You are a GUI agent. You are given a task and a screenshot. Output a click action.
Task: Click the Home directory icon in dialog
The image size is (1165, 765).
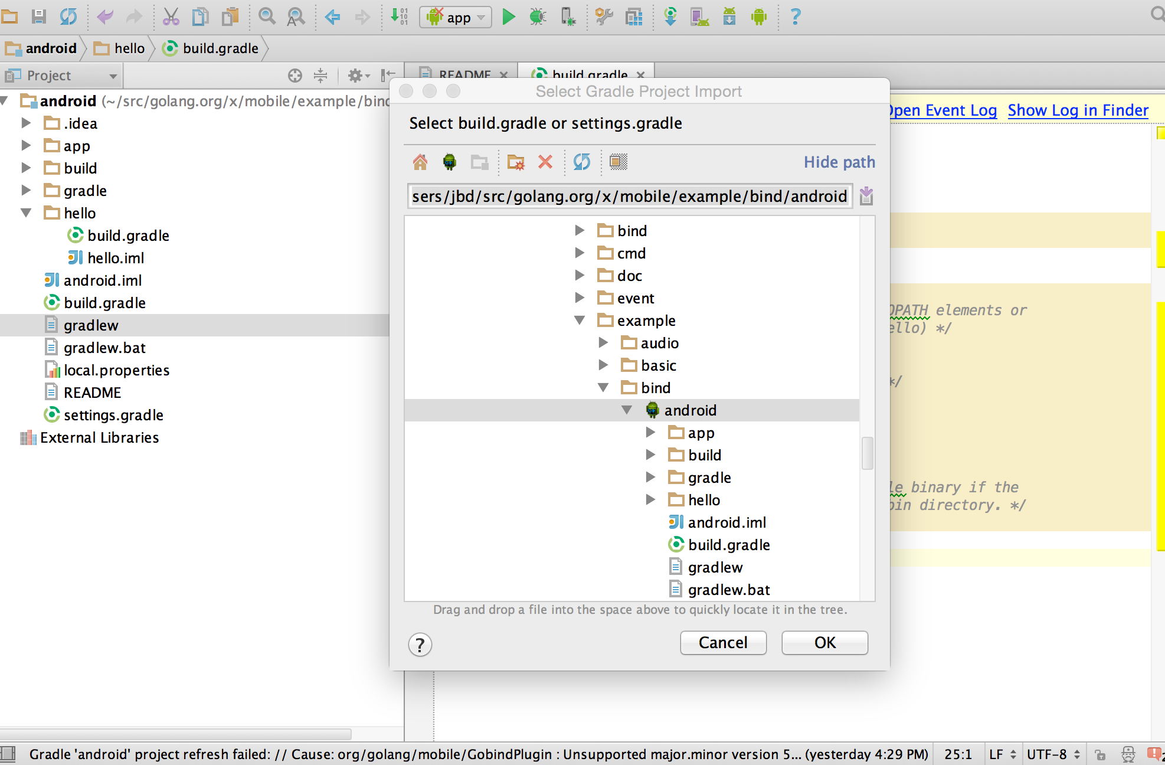tap(420, 162)
